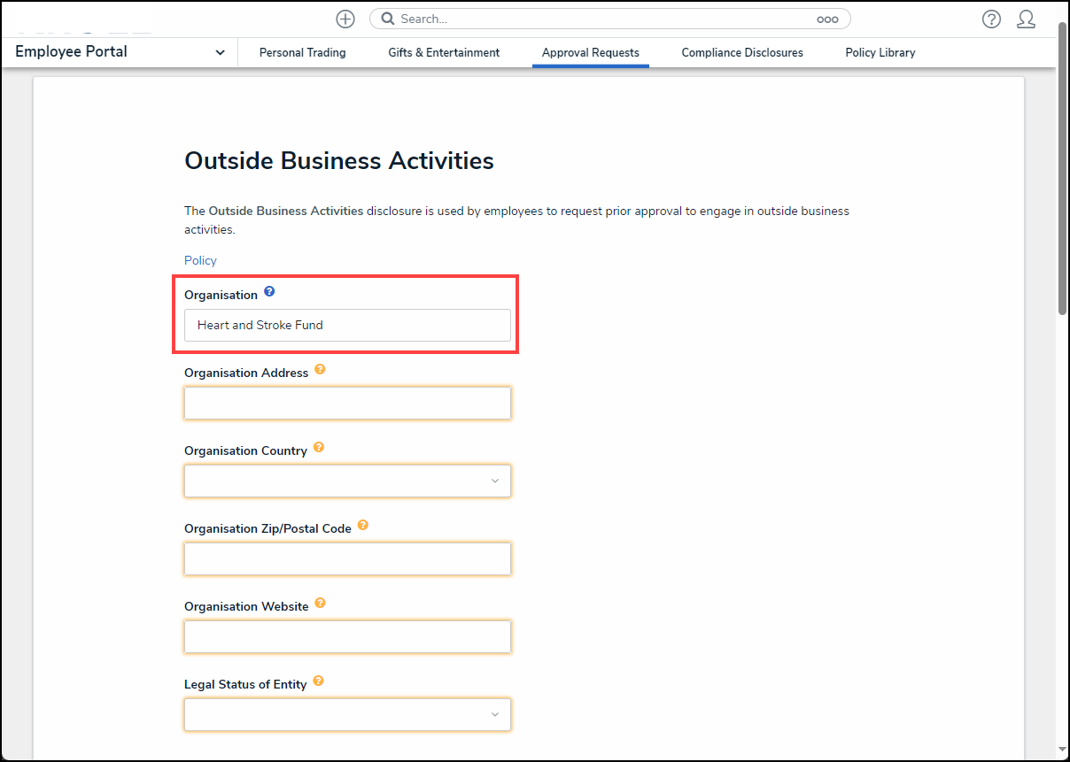Image resolution: width=1070 pixels, height=762 pixels.
Task: Switch to the Personal Trading tab
Action: pyautogui.click(x=302, y=53)
